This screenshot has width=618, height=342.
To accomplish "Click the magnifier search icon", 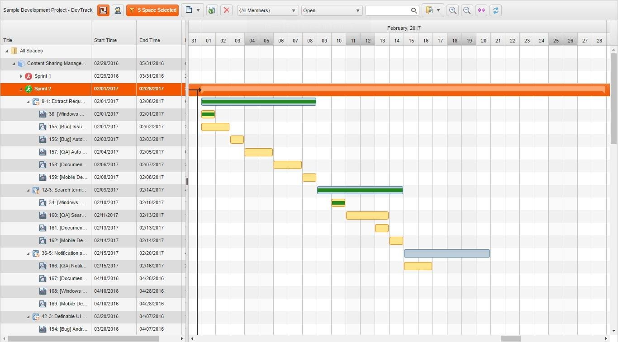I will point(414,10).
